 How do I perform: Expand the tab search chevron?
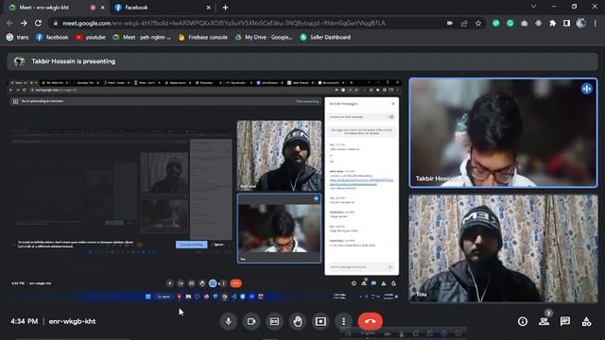(x=533, y=7)
